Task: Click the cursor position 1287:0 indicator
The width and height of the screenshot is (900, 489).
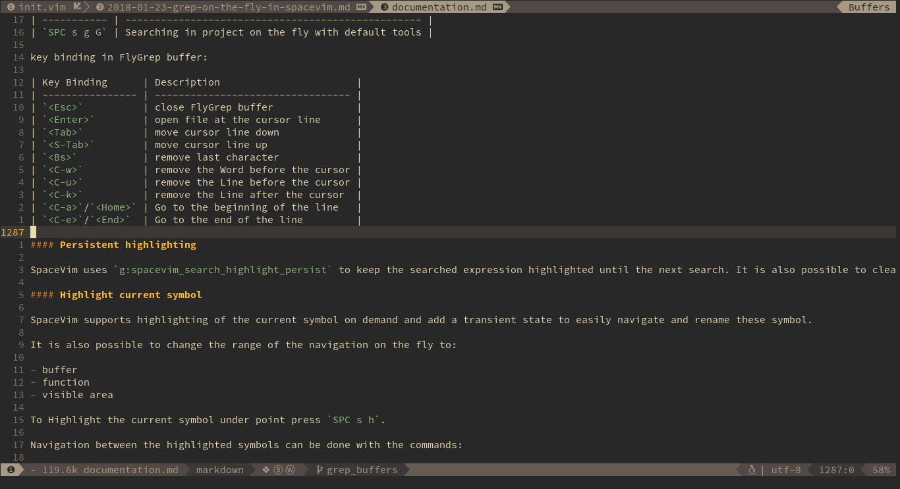Action: pos(837,469)
